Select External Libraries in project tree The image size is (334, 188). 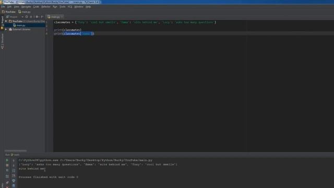(20, 29)
